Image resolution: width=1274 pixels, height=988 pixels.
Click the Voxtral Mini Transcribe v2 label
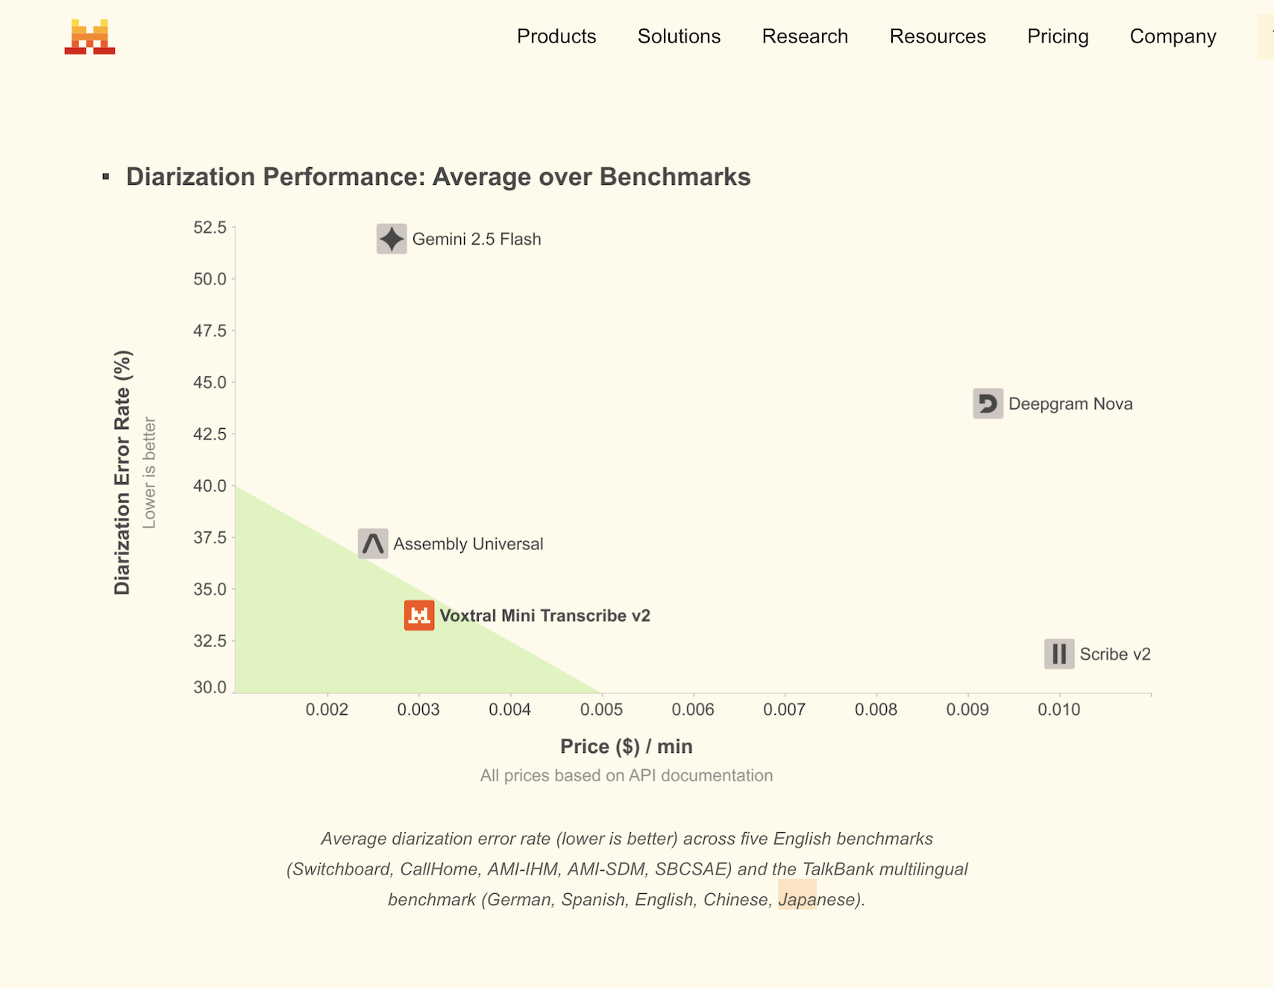545,616
